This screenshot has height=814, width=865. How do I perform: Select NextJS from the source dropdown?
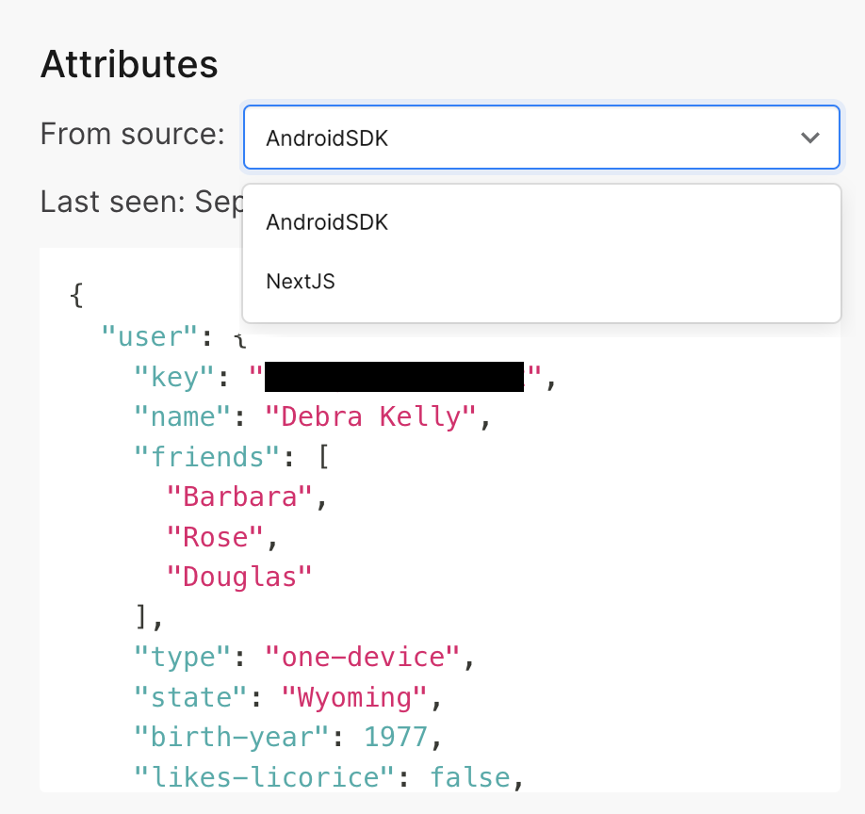coord(300,281)
